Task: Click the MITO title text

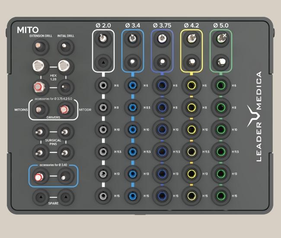Action: pos(28,30)
